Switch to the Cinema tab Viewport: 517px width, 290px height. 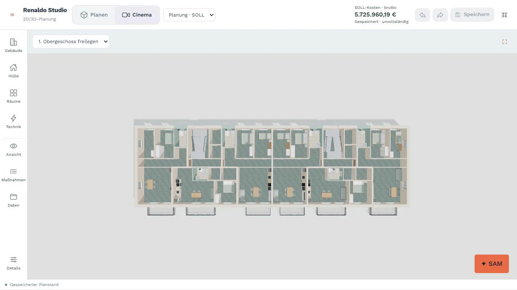pos(137,15)
